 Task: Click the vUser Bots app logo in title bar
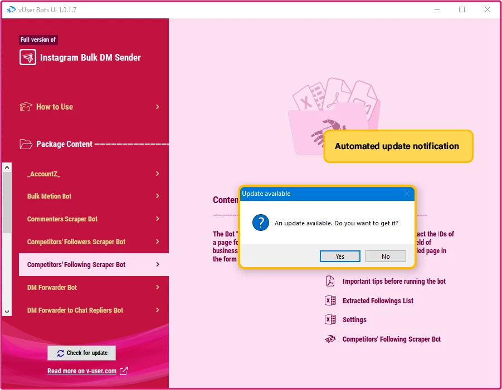click(11, 9)
